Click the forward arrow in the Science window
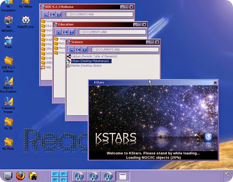This screenshot has width=233, height=182. point(85,50)
